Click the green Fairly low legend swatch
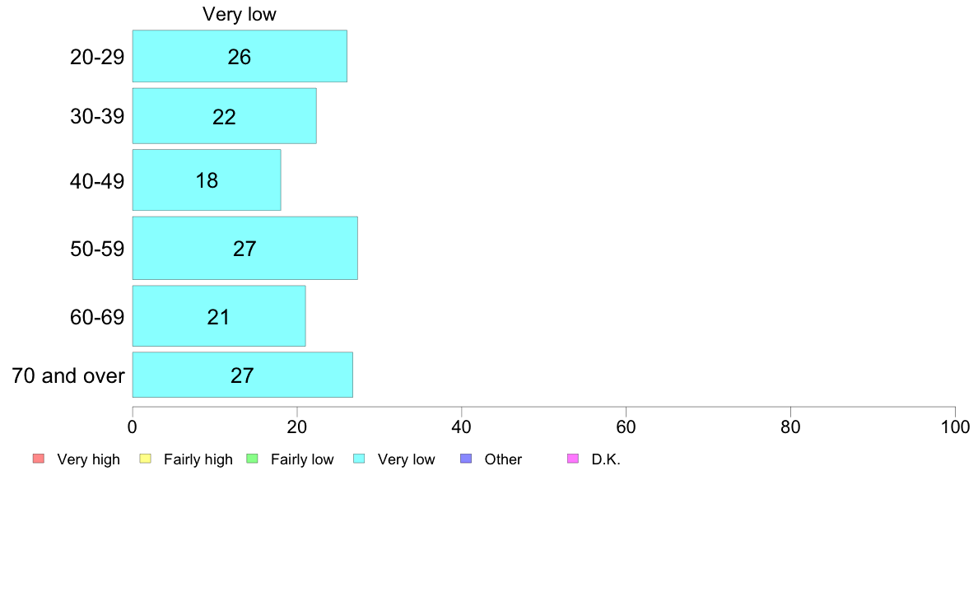Image resolution: width=978 pixels, height=606 pixels. [x=253, y=459]
